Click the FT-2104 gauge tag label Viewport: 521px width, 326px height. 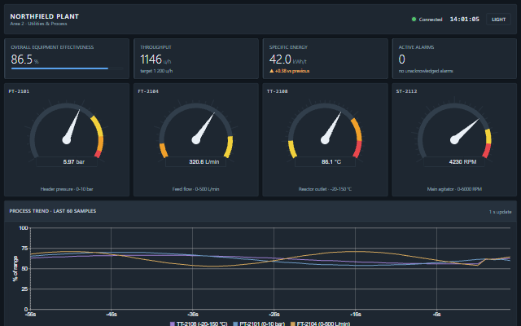[148, 91]
